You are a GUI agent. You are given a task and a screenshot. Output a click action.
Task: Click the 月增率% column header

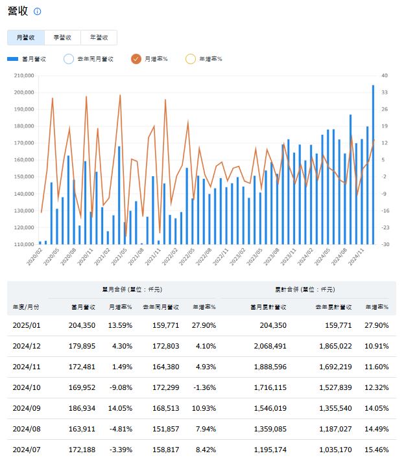(121, 307)
